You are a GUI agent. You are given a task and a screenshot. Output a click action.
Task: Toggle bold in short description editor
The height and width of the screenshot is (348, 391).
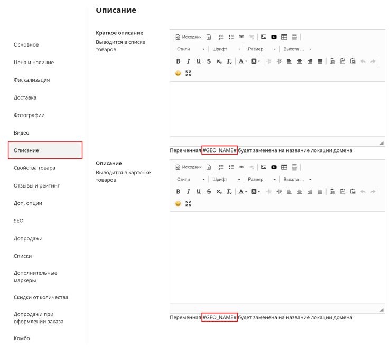point(178,61)
